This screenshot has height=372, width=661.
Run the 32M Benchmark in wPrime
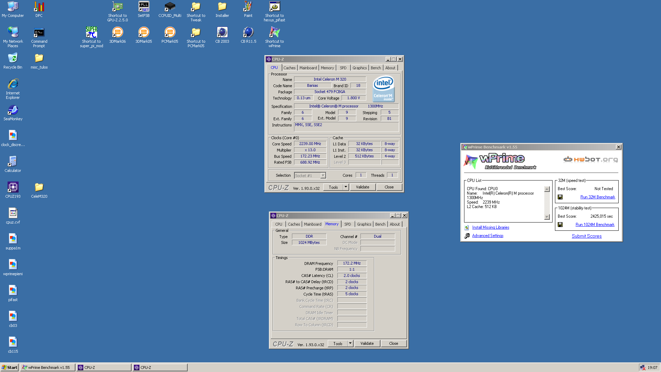[598, 197]
